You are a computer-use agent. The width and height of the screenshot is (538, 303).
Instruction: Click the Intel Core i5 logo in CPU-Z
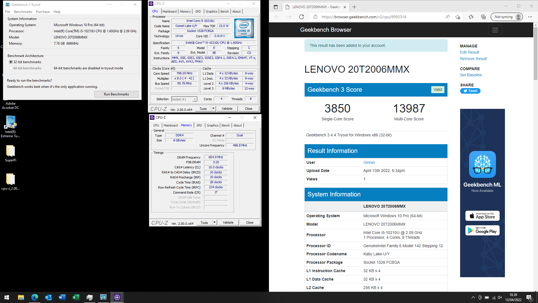coord(244,28)
